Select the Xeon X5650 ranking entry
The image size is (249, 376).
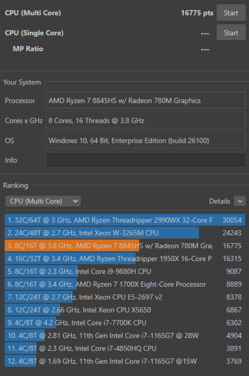pos(123,310)
